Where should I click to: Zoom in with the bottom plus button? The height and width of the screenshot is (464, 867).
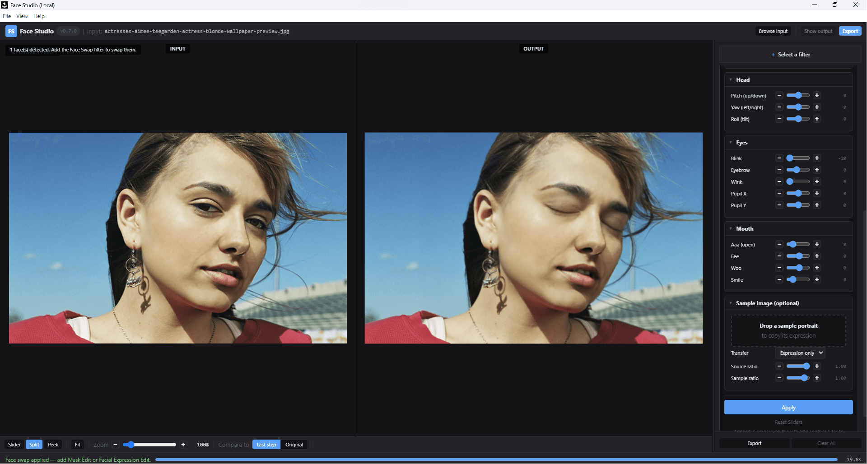coord(183,445)
